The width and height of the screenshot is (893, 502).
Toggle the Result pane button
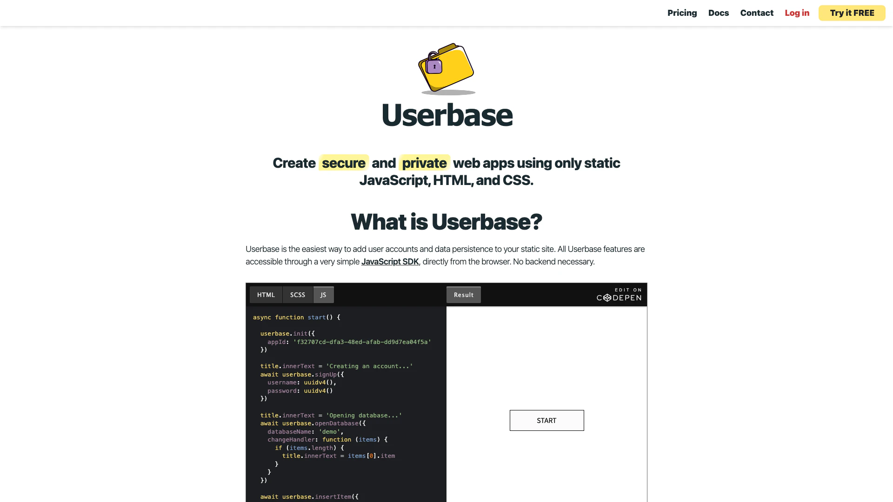tap(463, 295)
